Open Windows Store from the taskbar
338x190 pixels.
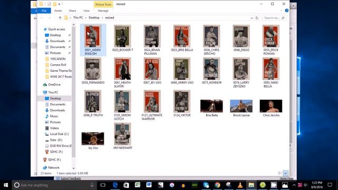click(x=126, y=185)
